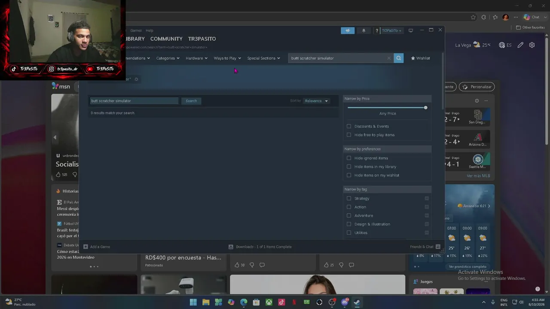Click the Steam taskbar icon
This screenshot has width=550, height=309.
(357, 302)
